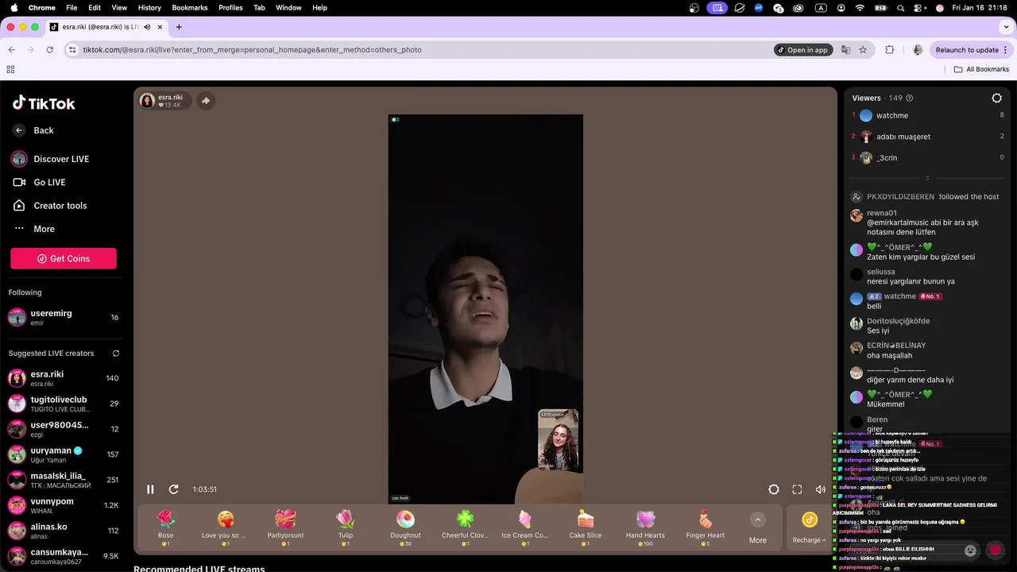Expand more gifts with More chevron

click(x=758, y=520)
